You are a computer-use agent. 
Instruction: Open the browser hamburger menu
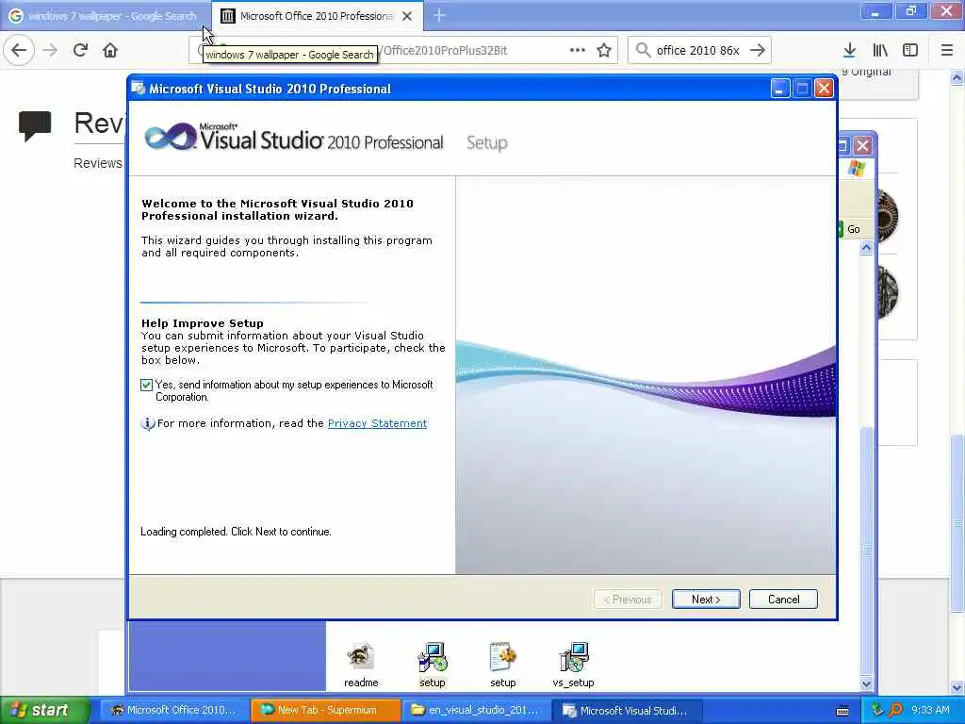click(946, 50)
